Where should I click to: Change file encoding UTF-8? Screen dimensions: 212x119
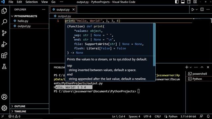[147, 116]
